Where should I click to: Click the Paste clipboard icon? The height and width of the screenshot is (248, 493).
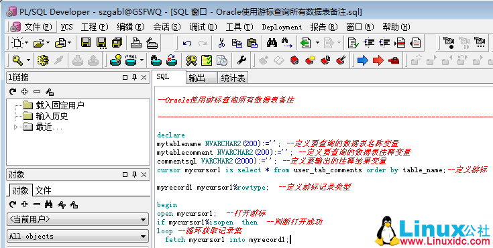(252, 43)
